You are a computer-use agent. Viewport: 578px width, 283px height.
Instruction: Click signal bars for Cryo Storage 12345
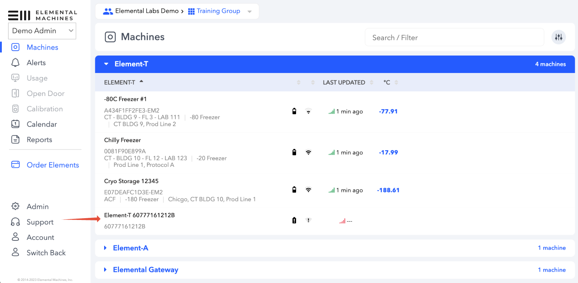click(x=331, y=191)
